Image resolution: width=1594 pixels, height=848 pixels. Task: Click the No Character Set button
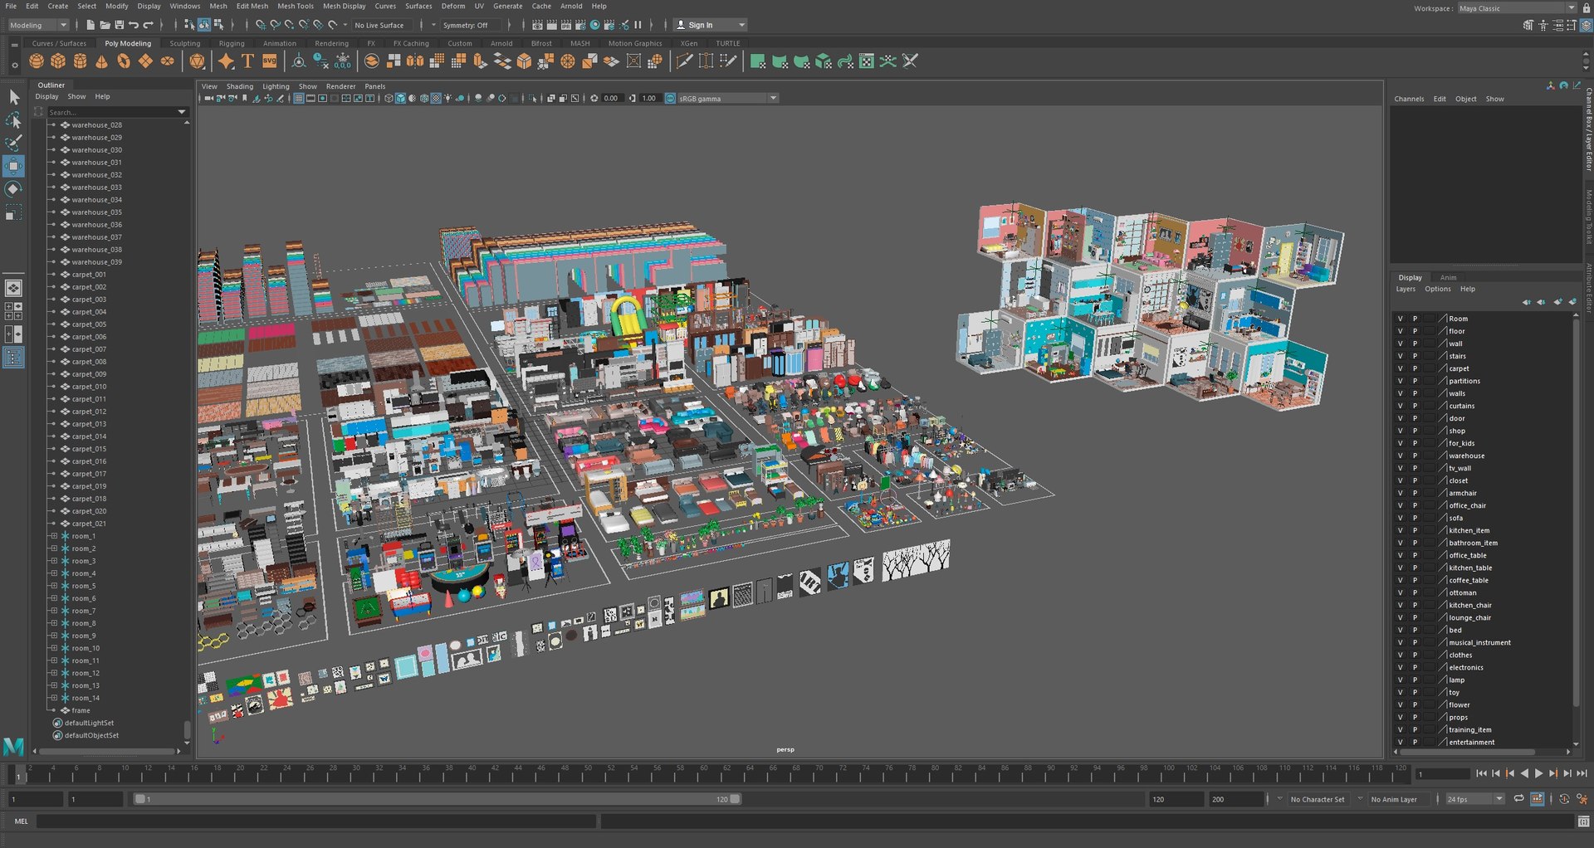[x=1318, y=799]
